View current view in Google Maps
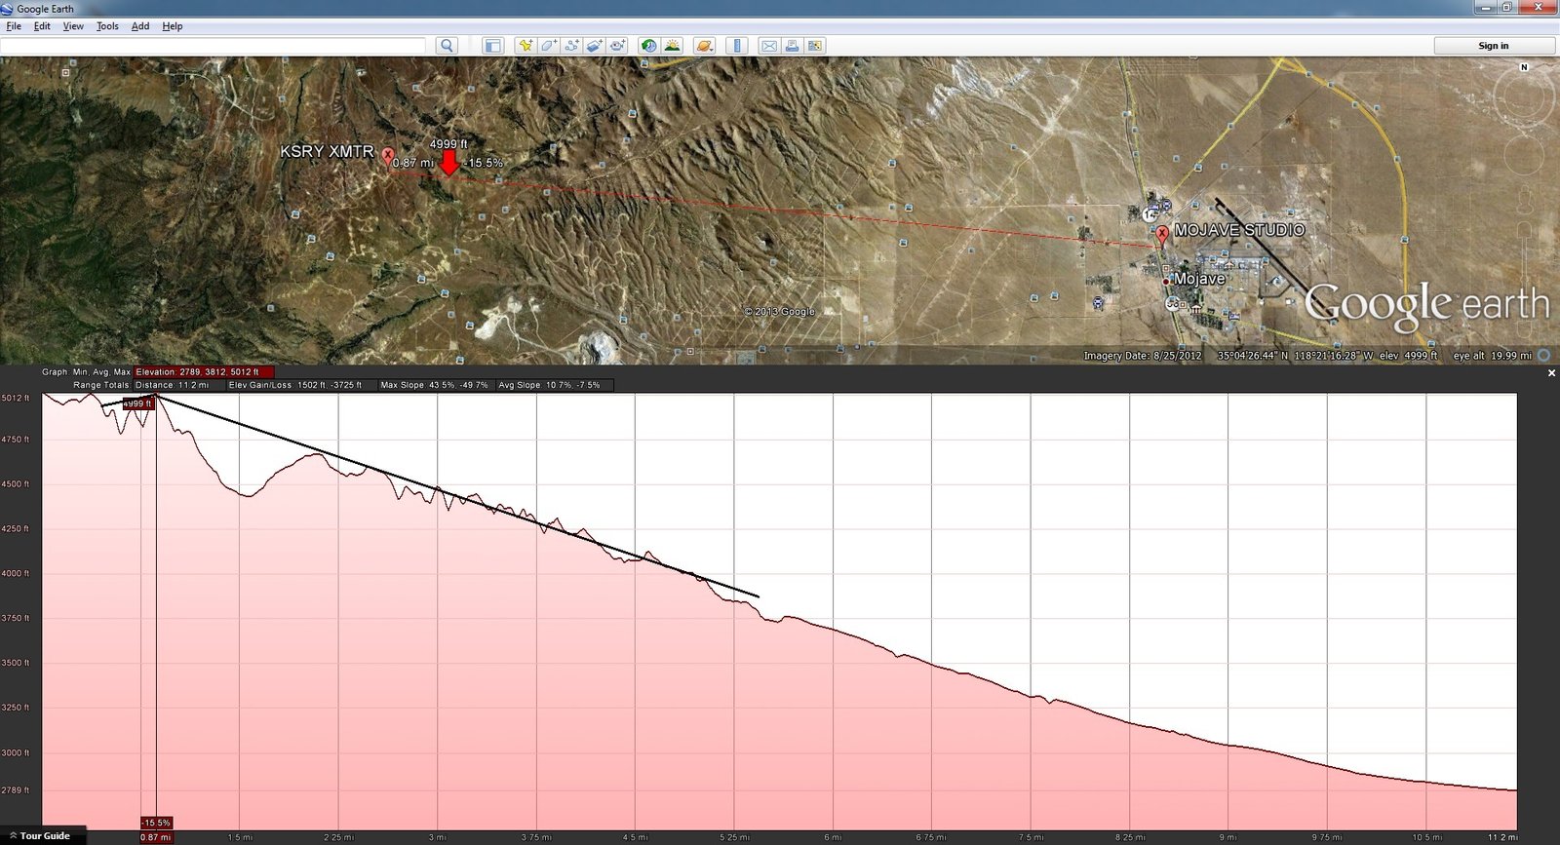The width and height of the screenshot is (1560, 845). [x=815, y=46]
